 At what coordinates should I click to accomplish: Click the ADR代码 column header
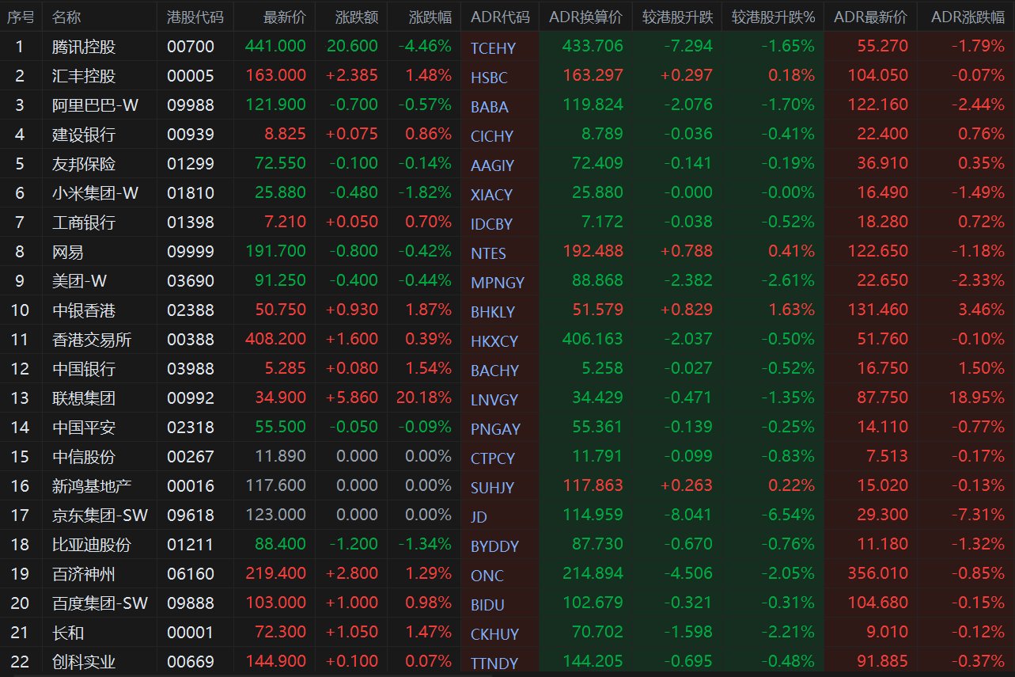tap(500, 17)
